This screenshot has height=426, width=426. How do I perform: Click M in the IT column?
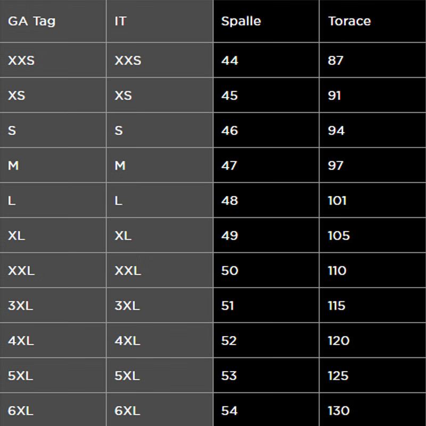tap(120, 166)
